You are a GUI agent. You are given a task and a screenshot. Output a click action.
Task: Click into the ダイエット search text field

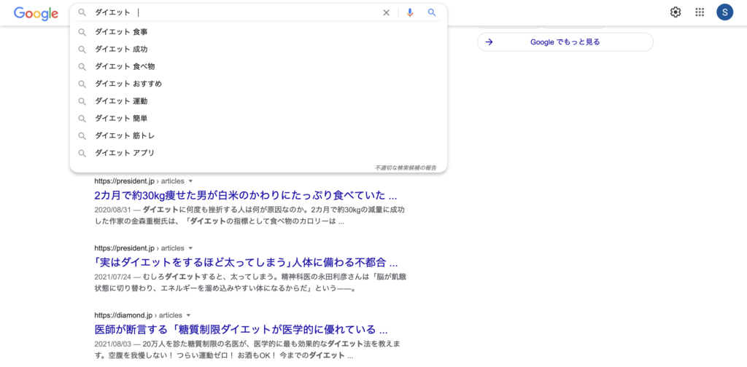coord(233,12)
